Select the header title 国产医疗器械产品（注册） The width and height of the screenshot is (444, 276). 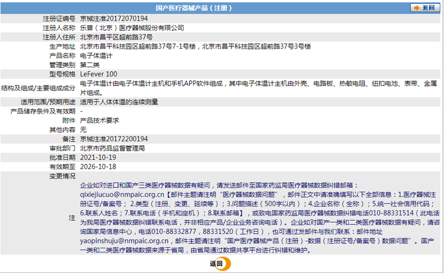[x=194, y=8]
